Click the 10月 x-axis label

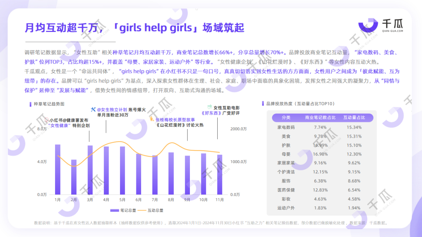tap(203, 200)
